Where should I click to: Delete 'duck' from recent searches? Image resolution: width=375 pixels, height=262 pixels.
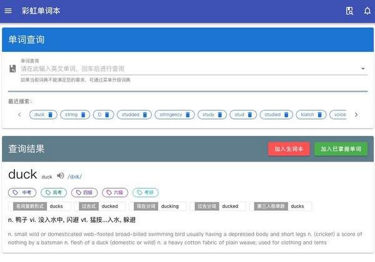(51, 115)
